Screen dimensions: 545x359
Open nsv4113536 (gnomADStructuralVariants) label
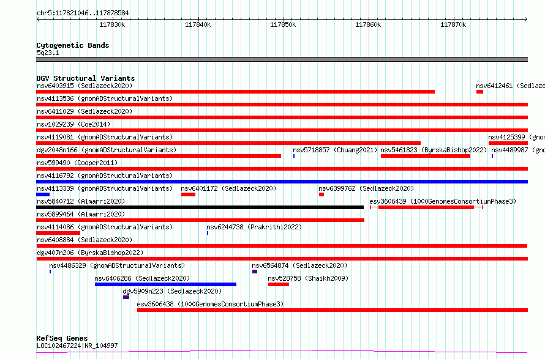105,98
